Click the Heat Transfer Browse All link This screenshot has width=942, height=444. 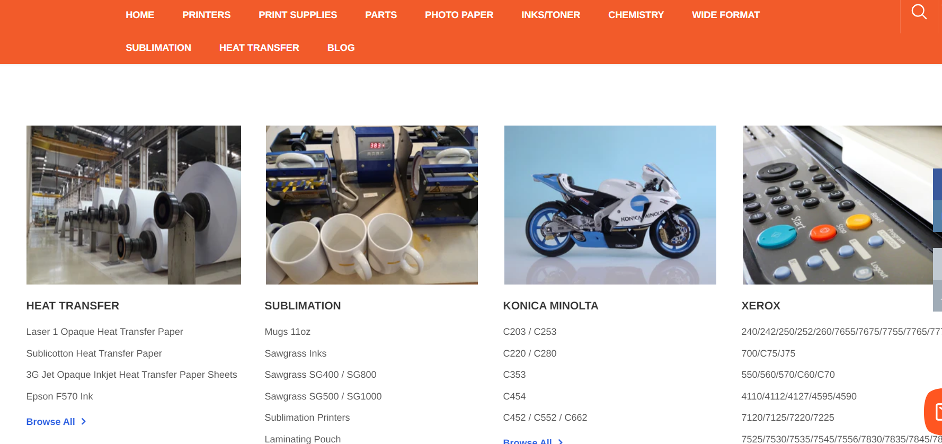[x=51, y=422]
